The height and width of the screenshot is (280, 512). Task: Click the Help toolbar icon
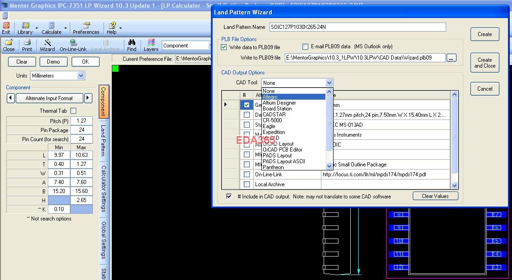[x=112, y=28]
